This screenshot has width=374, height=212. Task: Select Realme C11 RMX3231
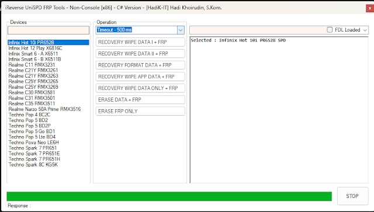click(x=32, y=65)
